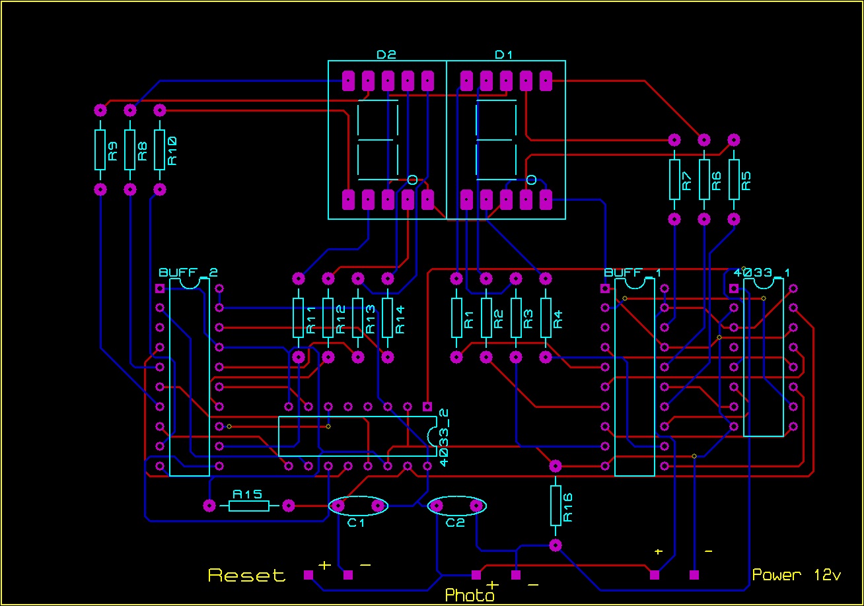The width and height of the screenshot is (864, 606).
Task: Pick the R6 resistor label
Action: click(717, 182)
